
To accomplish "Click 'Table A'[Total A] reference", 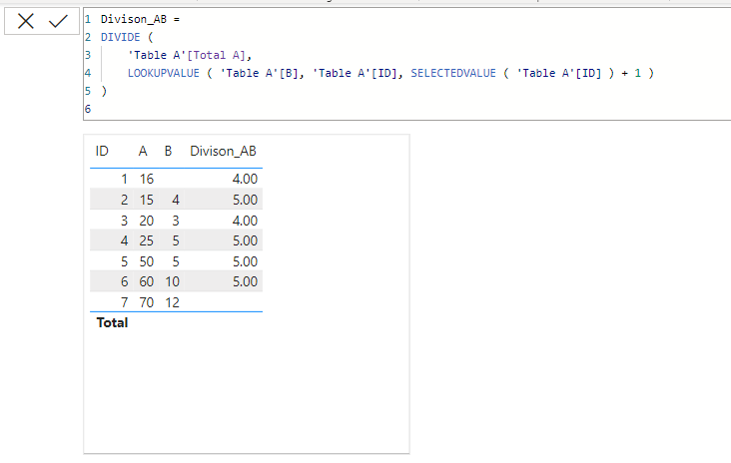I will click(x=188, y=55).
